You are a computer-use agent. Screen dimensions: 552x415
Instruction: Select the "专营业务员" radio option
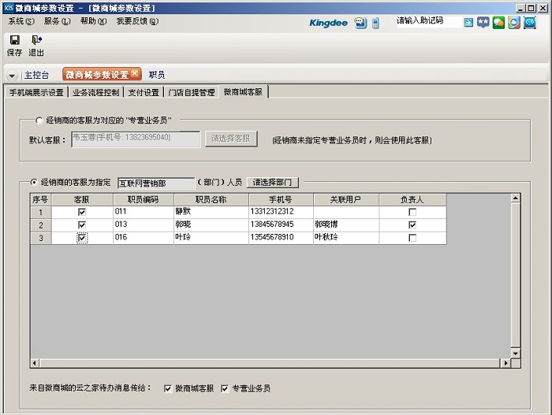pos(40,120)
